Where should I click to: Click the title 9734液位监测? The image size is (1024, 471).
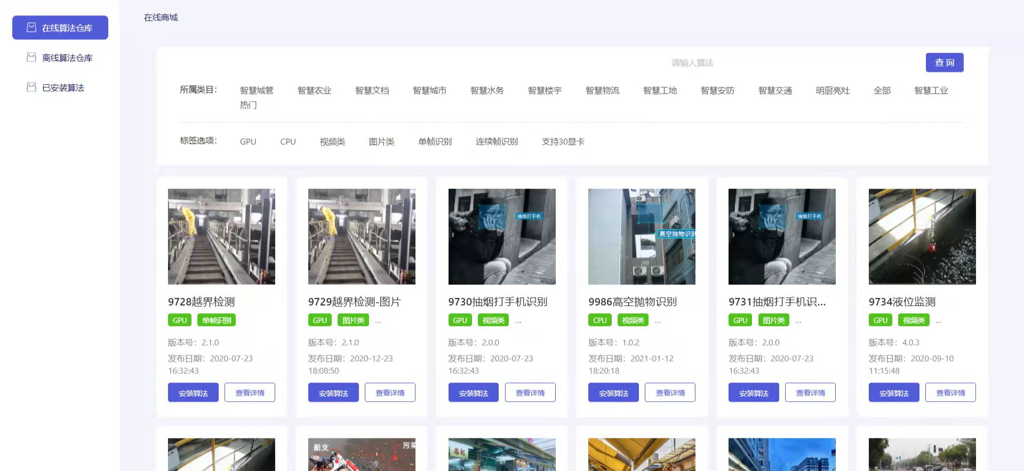pos(902,302)
